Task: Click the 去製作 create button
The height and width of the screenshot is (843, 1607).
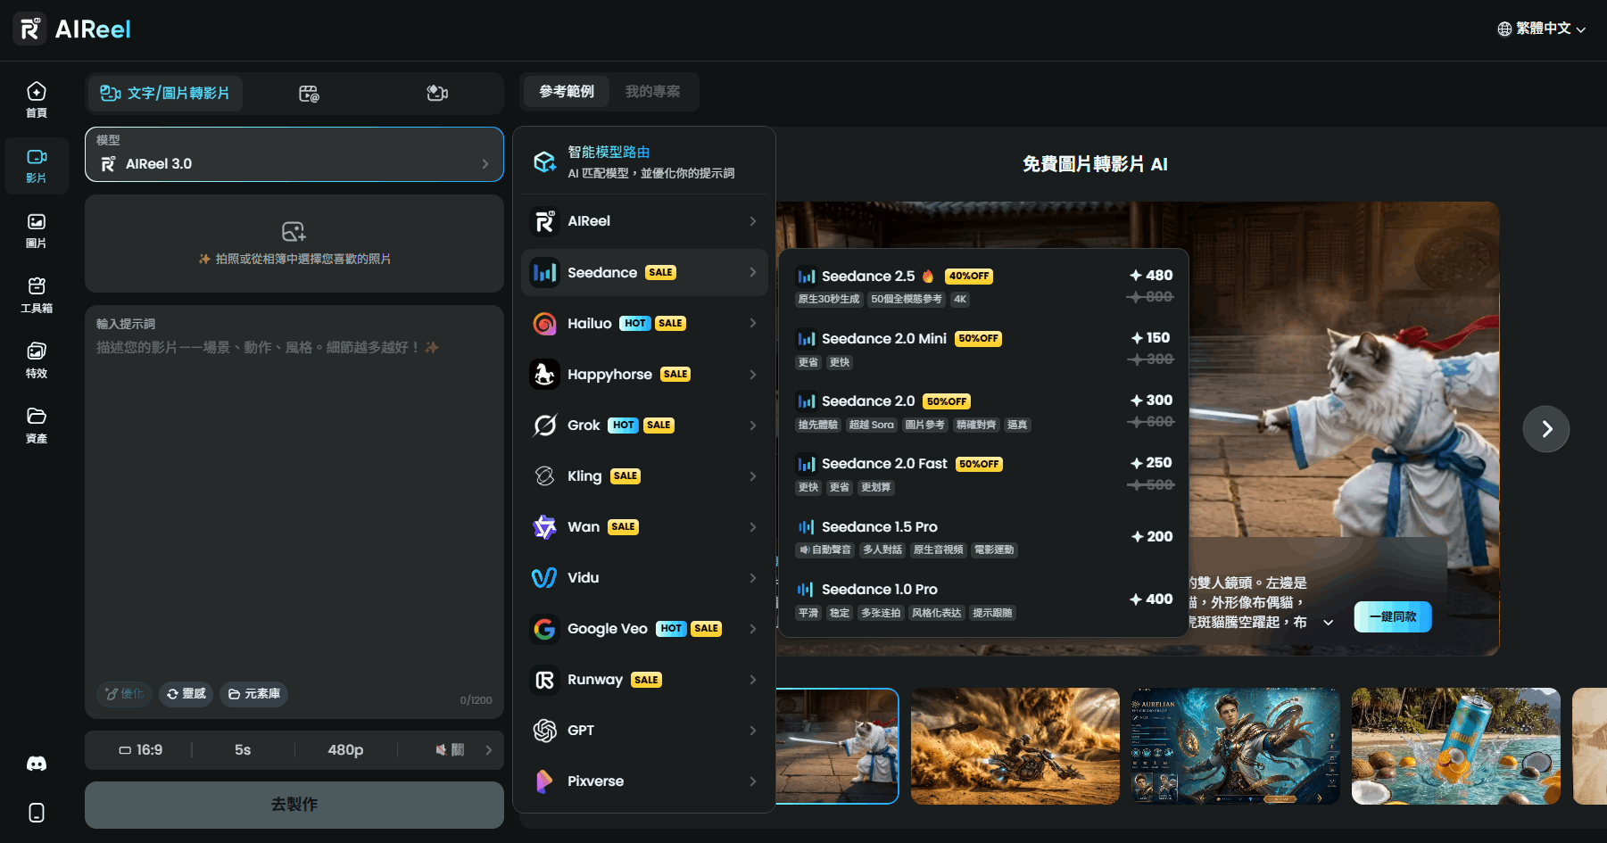Action: coord(294,805)
